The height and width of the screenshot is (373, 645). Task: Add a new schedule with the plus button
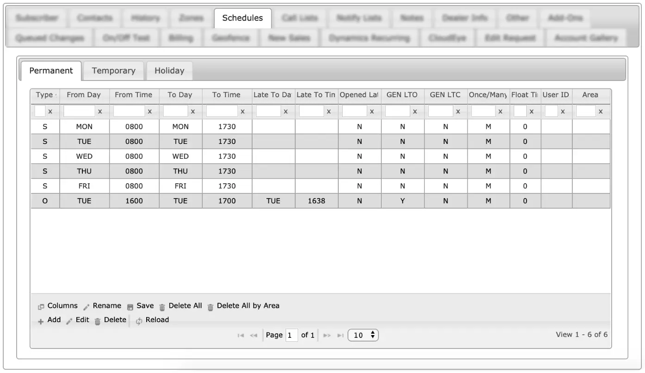pos(50,320)
